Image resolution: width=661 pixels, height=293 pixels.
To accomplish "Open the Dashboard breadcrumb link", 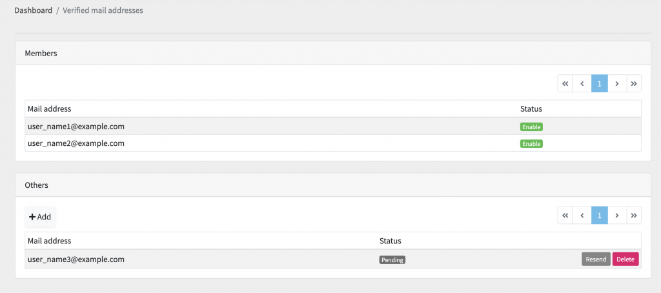I will pos(34,10).
